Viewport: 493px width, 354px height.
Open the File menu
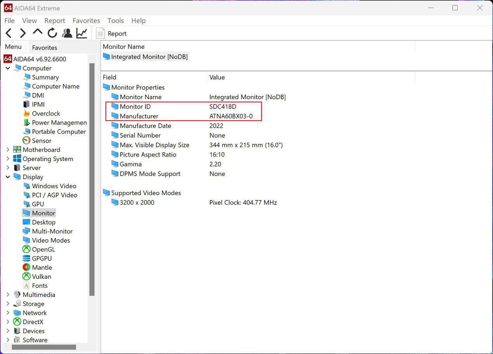coord(9,21)
